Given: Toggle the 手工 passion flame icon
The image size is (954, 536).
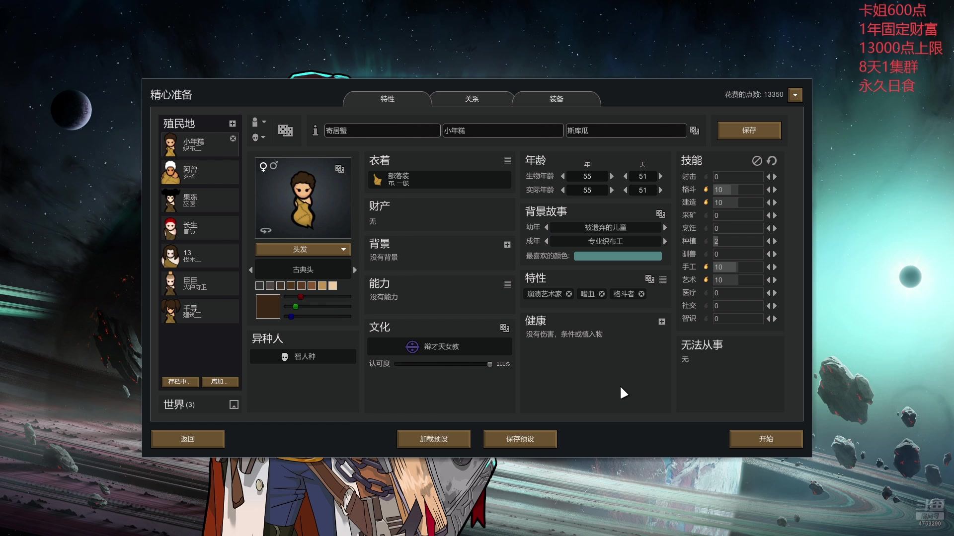Looking at the screenshot, I should tap(706, 267).
